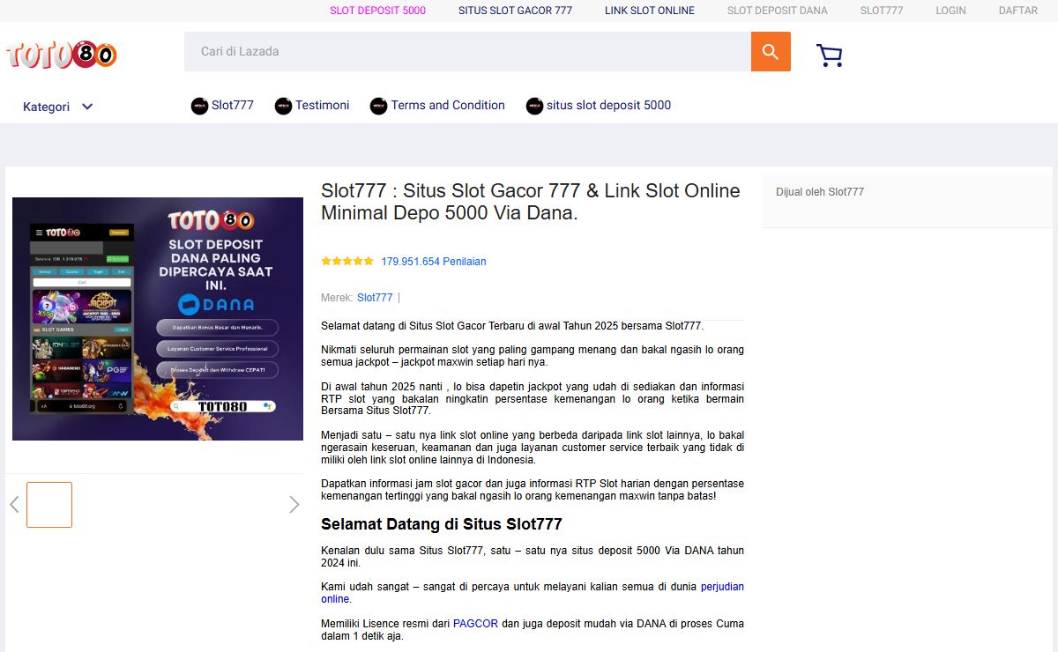
Task: Open SLOT DEPOSIT 5000 top link
Action: click(377, 11)
